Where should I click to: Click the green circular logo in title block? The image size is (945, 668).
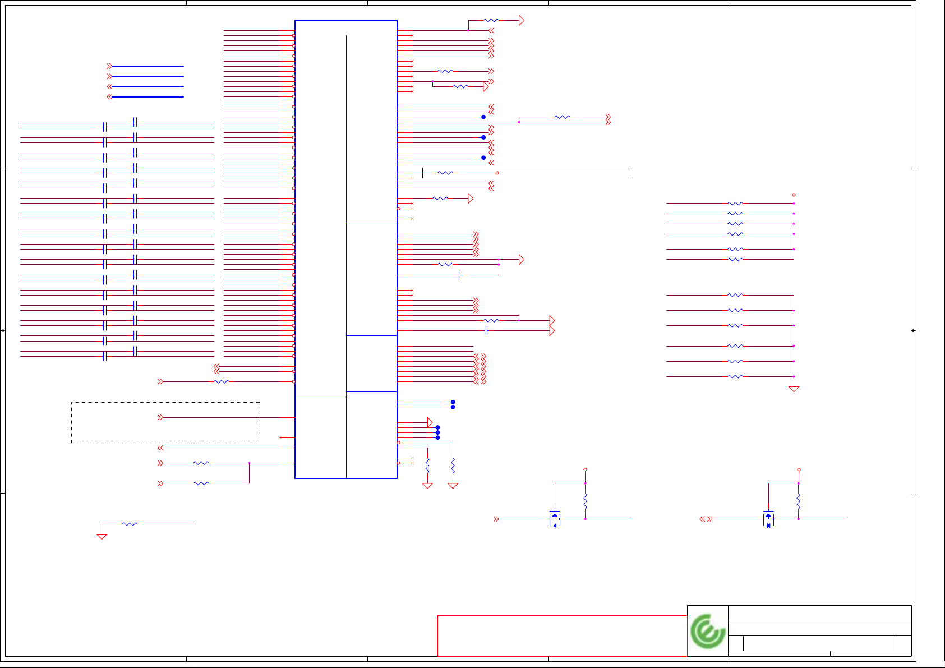tap(708, 632)
